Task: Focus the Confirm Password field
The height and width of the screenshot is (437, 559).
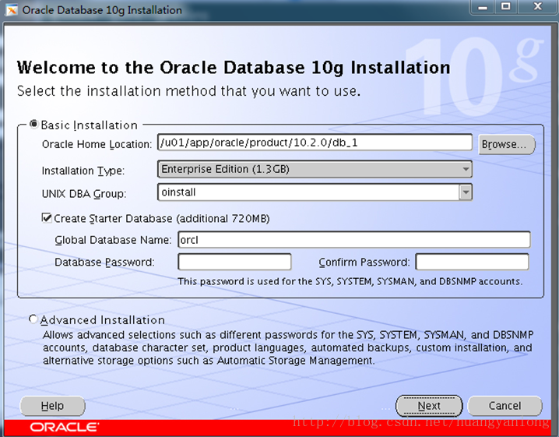Action: point(472,262)
